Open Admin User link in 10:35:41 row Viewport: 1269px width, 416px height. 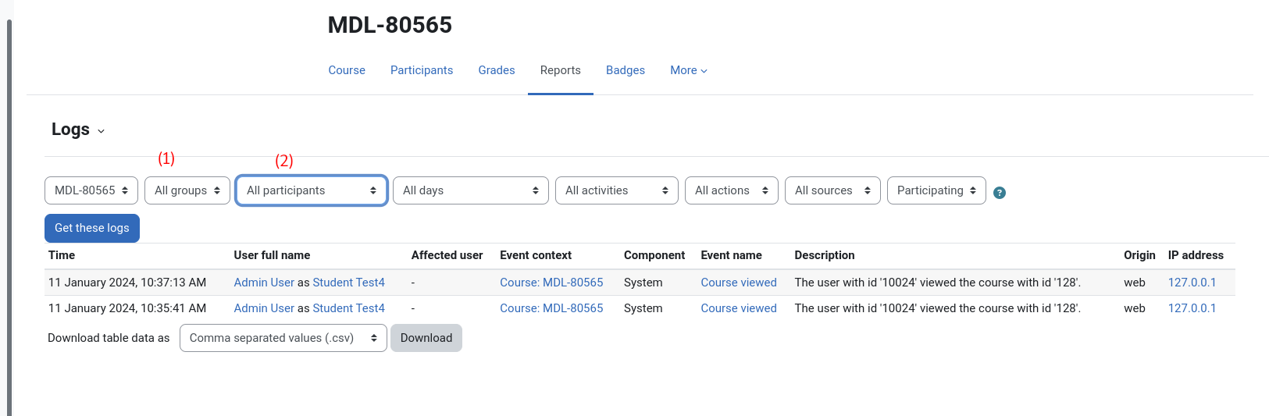tap(264, 308)
